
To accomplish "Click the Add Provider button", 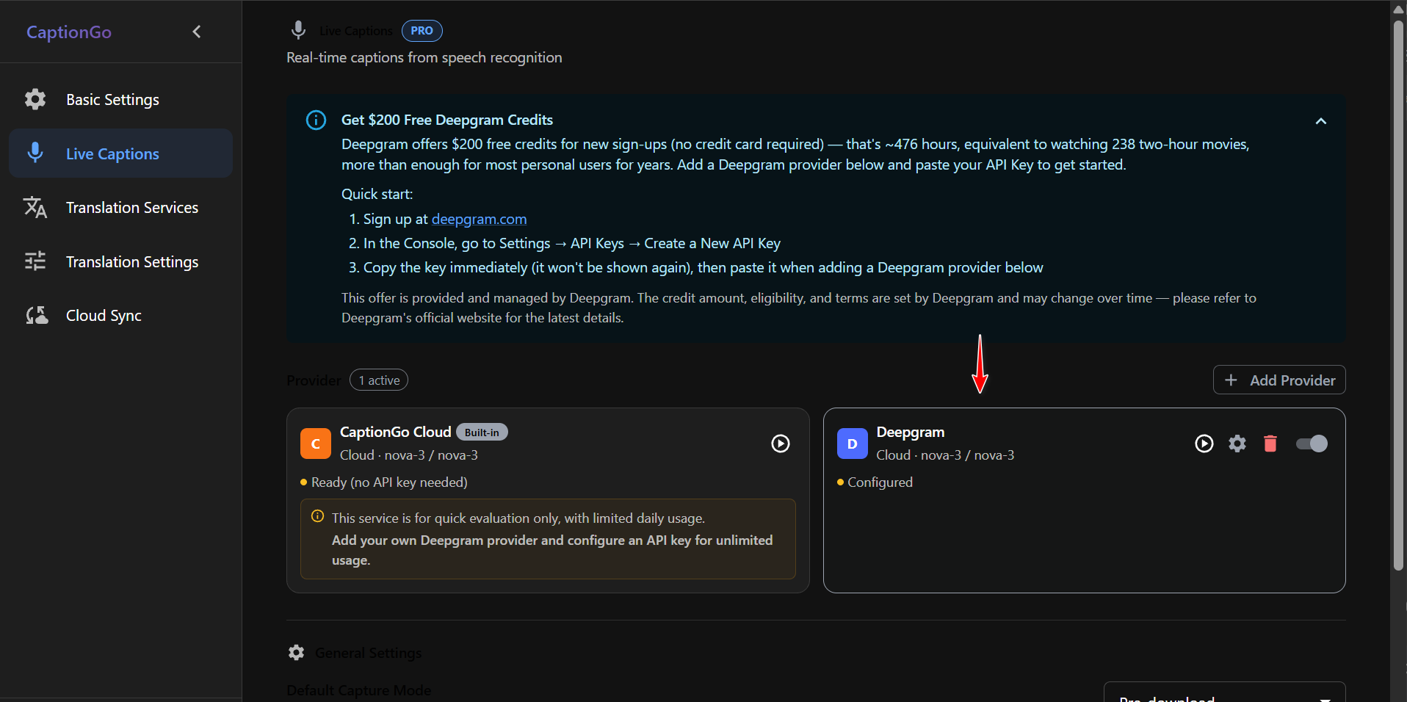I will point(1279,380).
